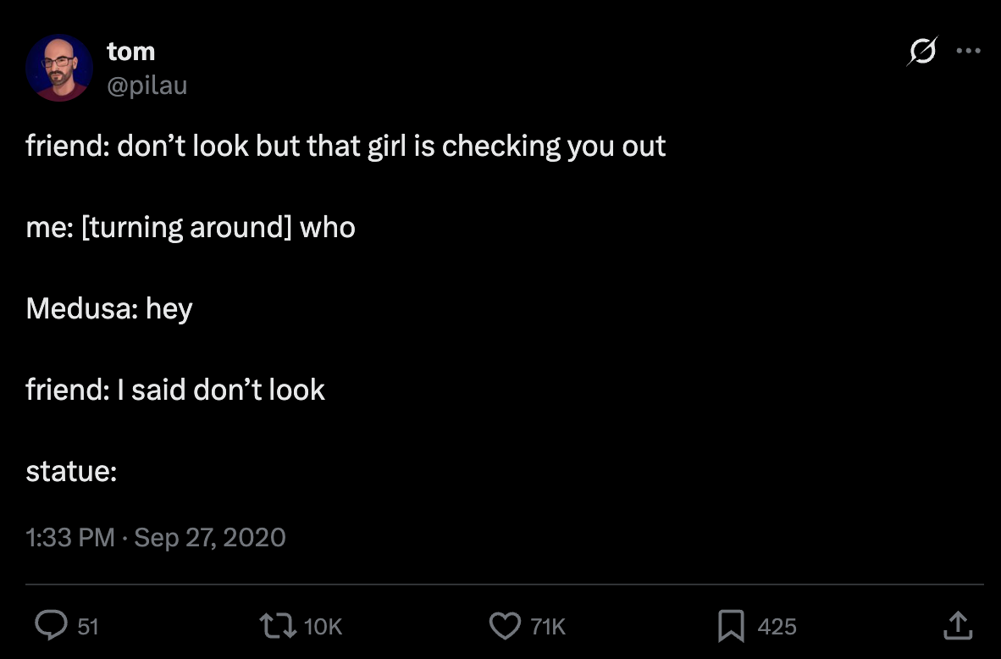
Task: Click the Sep 27, 2020 date
Action: tap(210, 537)
